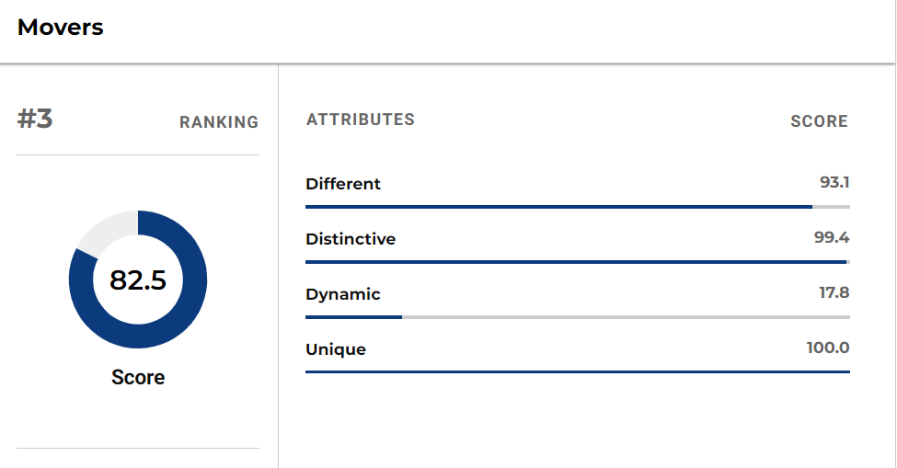Image resolution: width=897 pixels, height=468 pixels.
Task: Select the Different attribute label
Action: 342,184
